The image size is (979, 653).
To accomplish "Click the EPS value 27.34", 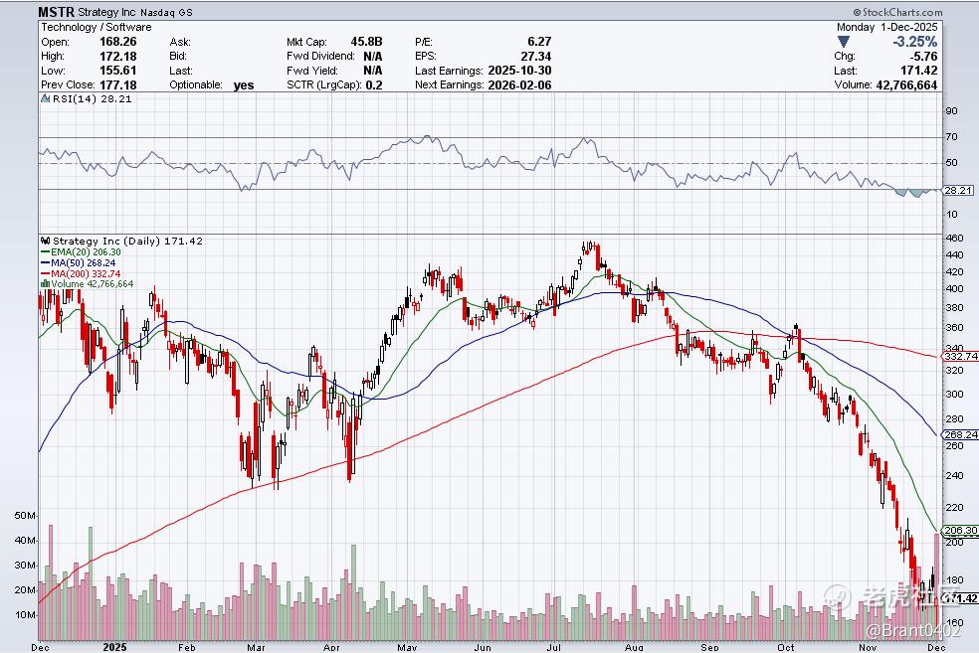I will click(x=536, y=56).
